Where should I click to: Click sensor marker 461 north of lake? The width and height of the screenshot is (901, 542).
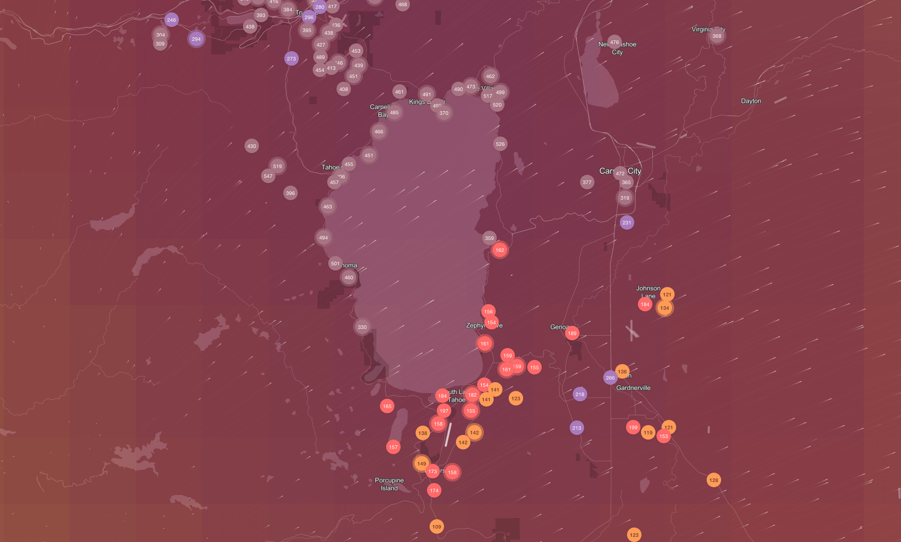coord(400,92)
